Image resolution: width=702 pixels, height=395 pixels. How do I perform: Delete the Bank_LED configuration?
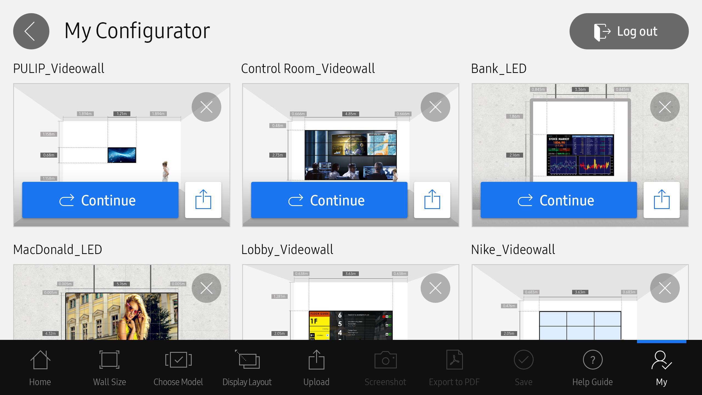pyautogui.click(x=665, y=107)
